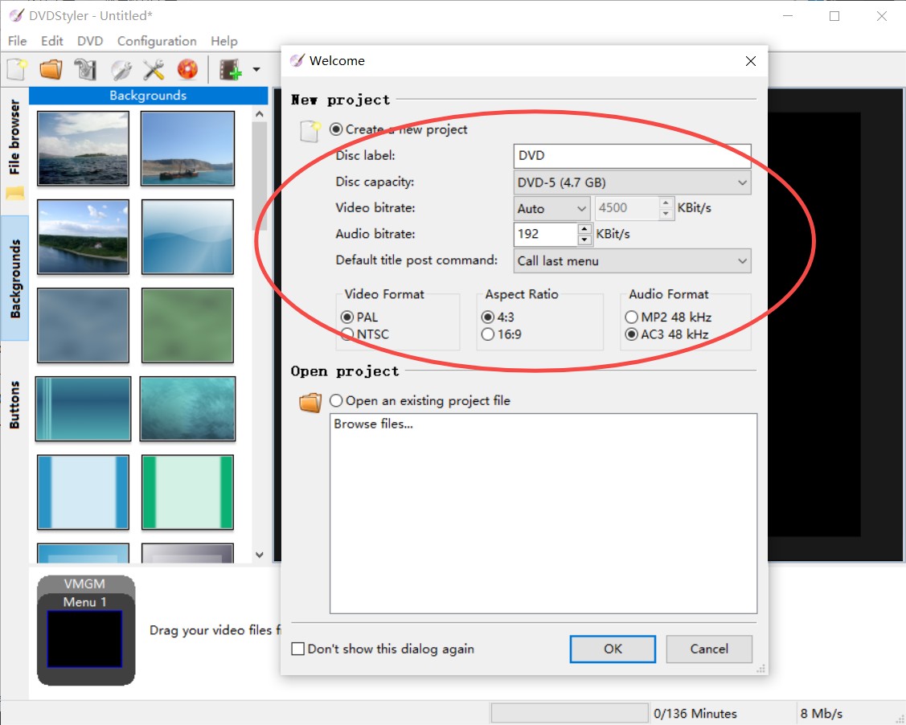Select the river and forest background thumbnail

84,237
